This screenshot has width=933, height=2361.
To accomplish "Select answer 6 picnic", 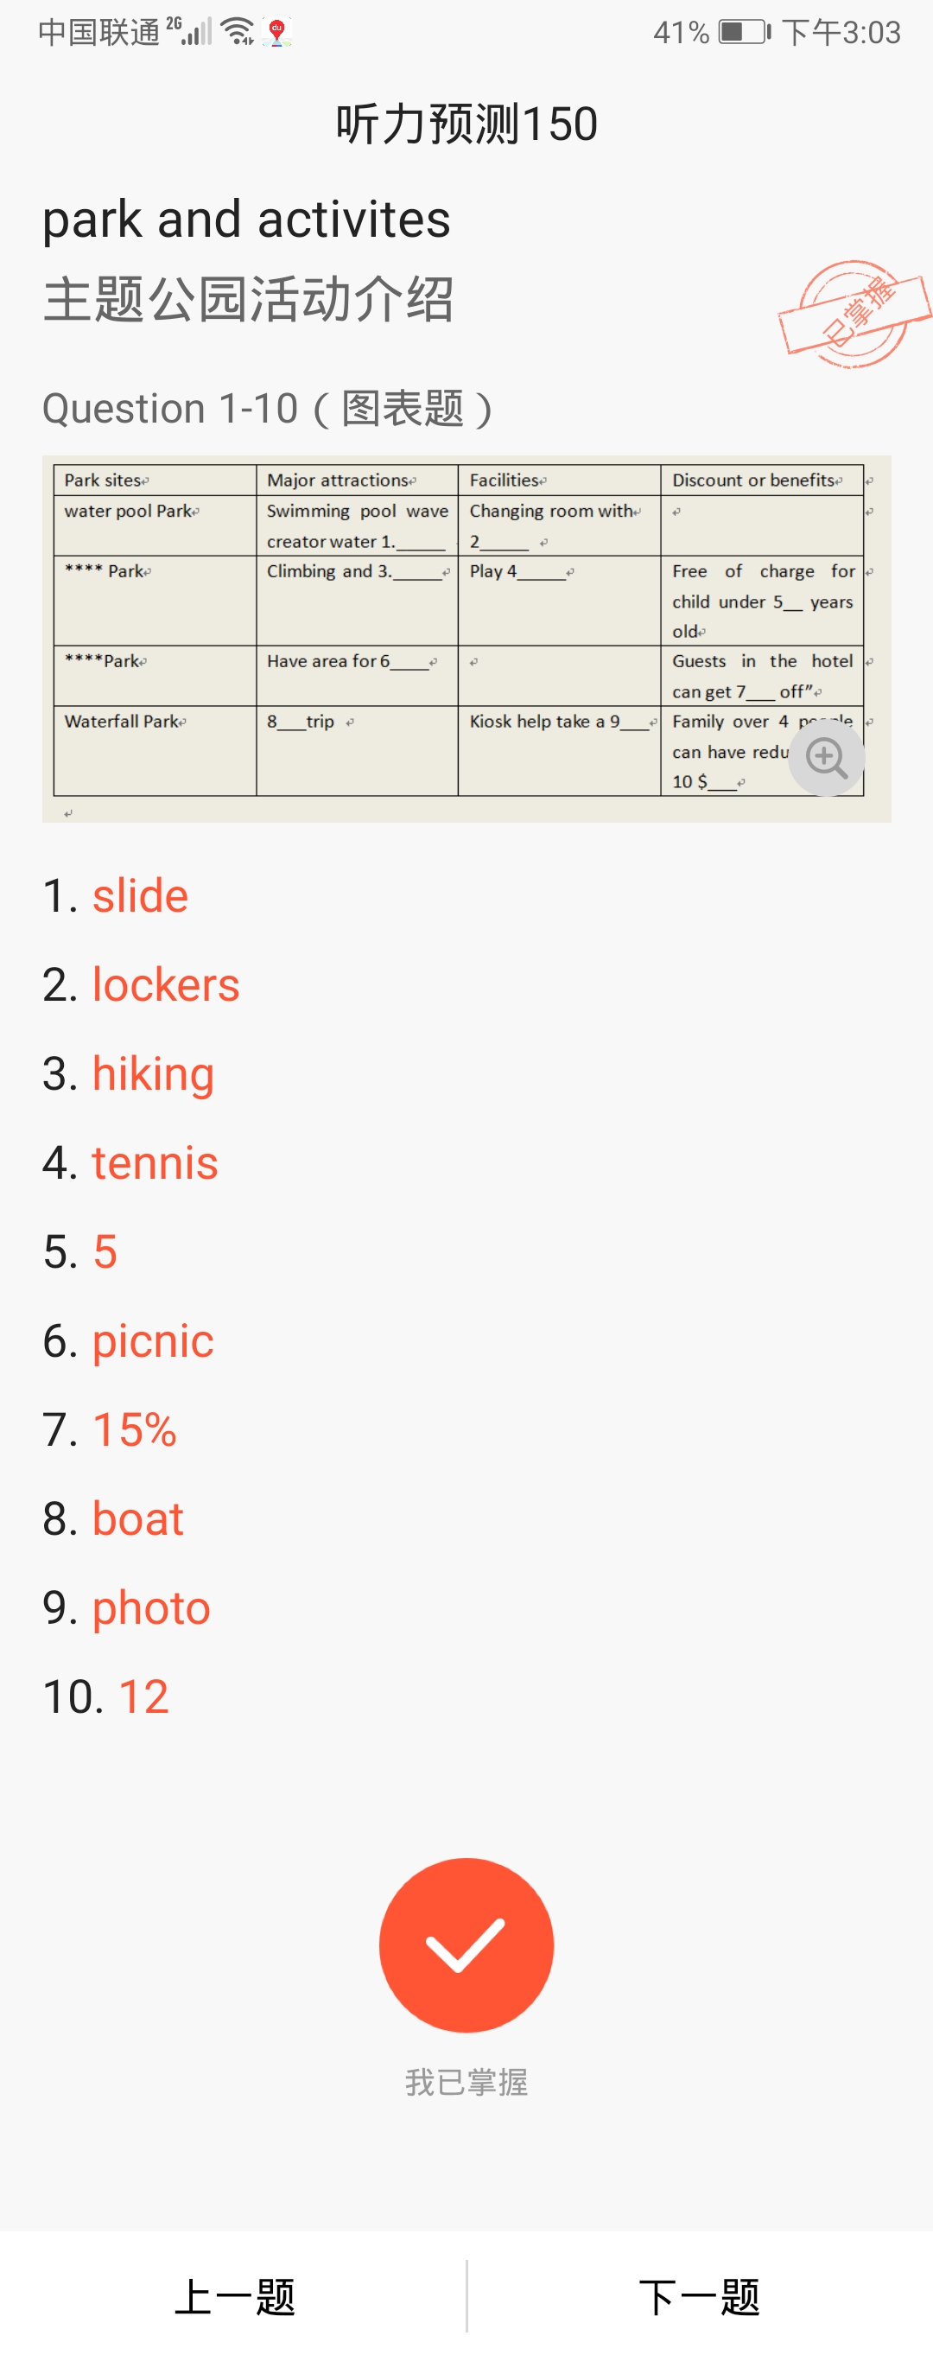I will coord(129,1341).
